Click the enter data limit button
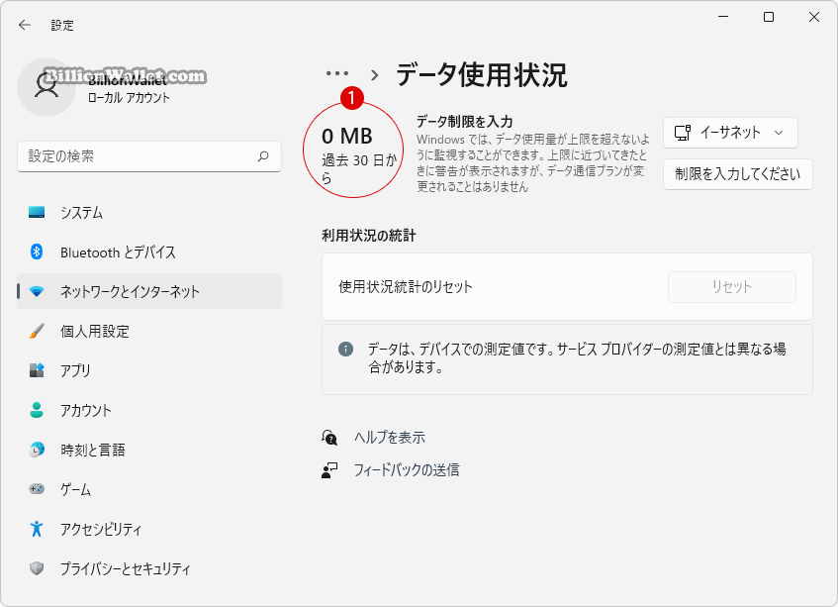The height and width of the screenshot is (607, 838). click(737, 174)
